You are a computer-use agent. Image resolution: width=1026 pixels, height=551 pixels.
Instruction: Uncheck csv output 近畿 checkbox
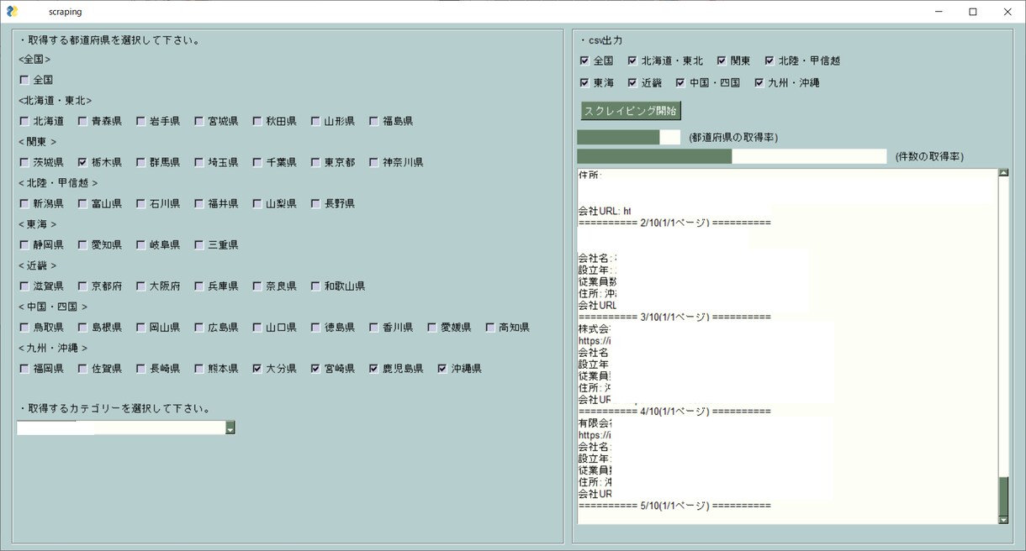[632, 82]
